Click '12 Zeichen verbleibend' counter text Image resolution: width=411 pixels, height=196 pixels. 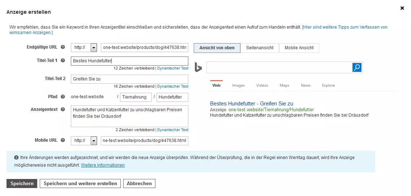(134, 68)
